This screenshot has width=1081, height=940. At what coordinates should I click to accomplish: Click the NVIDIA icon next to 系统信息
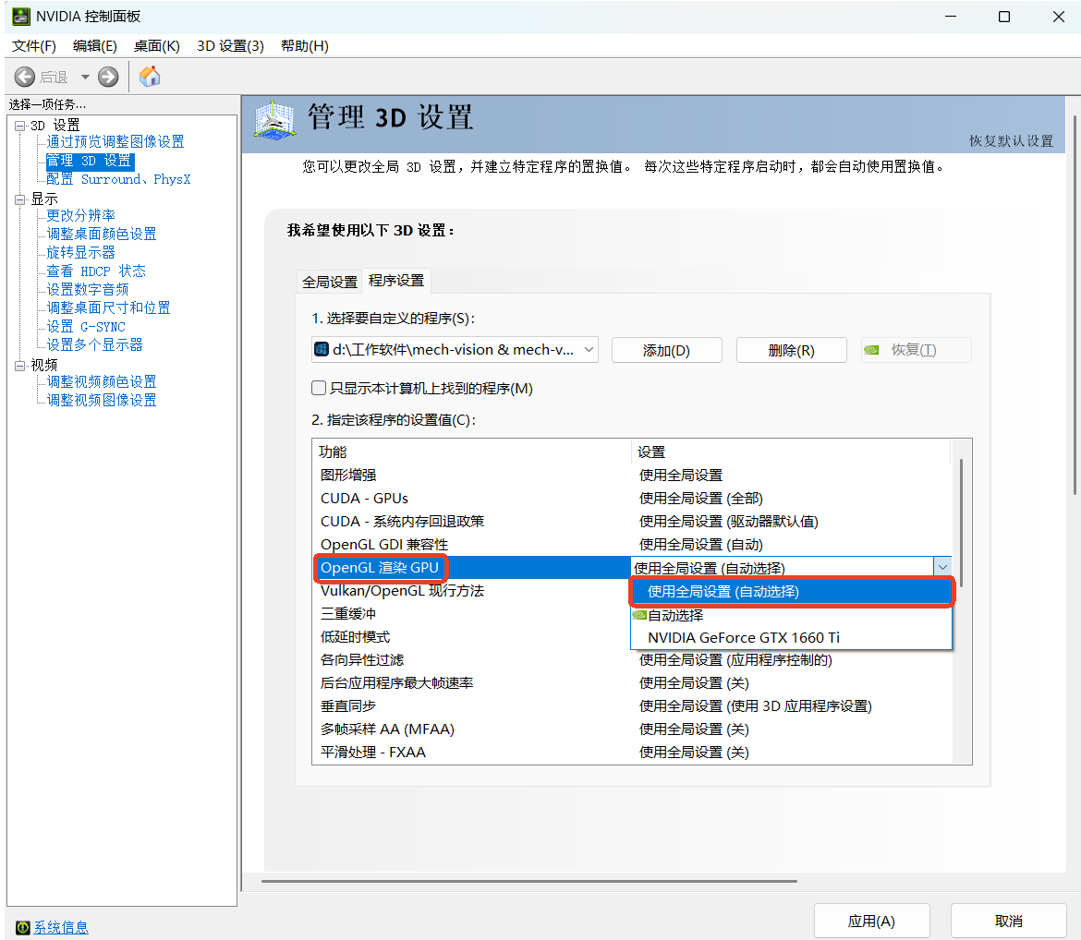click(x=20, y=927)
